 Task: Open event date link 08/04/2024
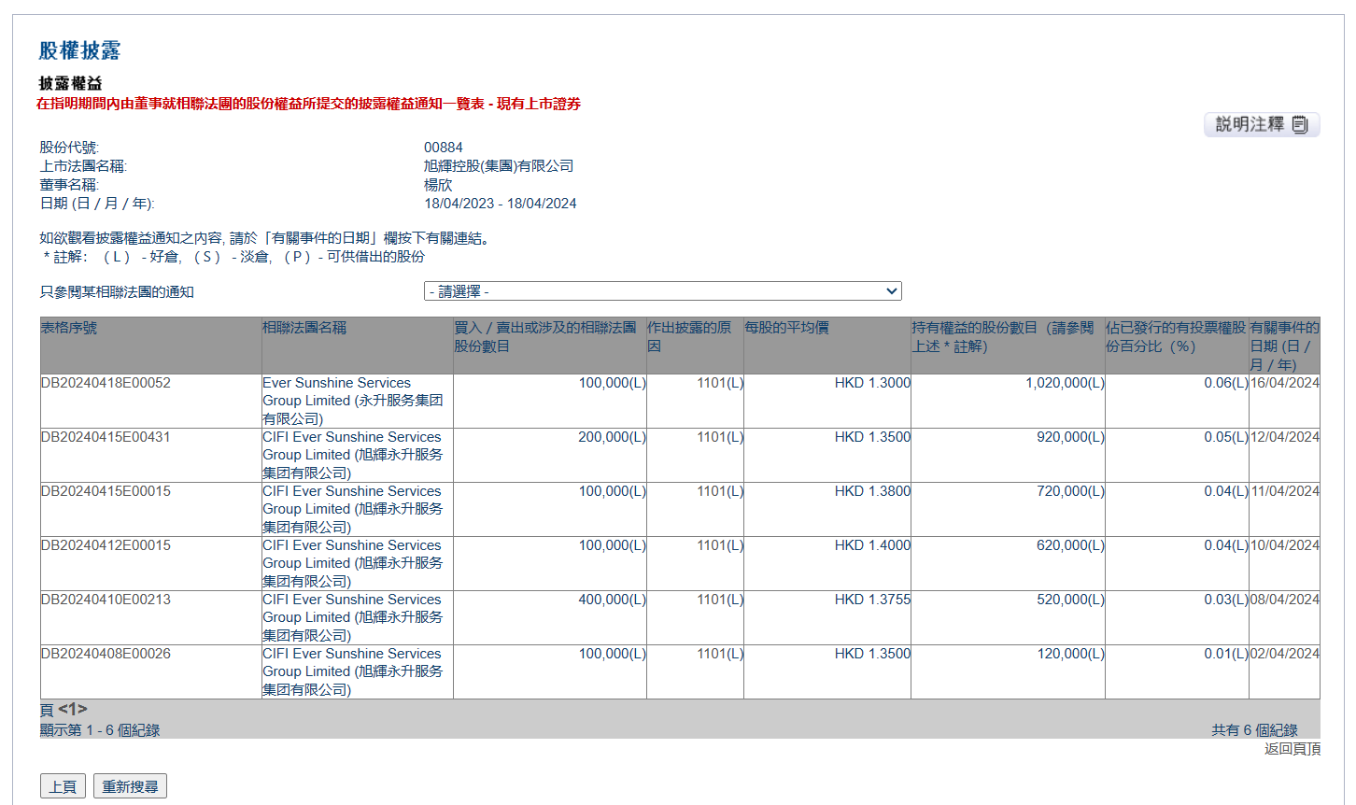1284,600
